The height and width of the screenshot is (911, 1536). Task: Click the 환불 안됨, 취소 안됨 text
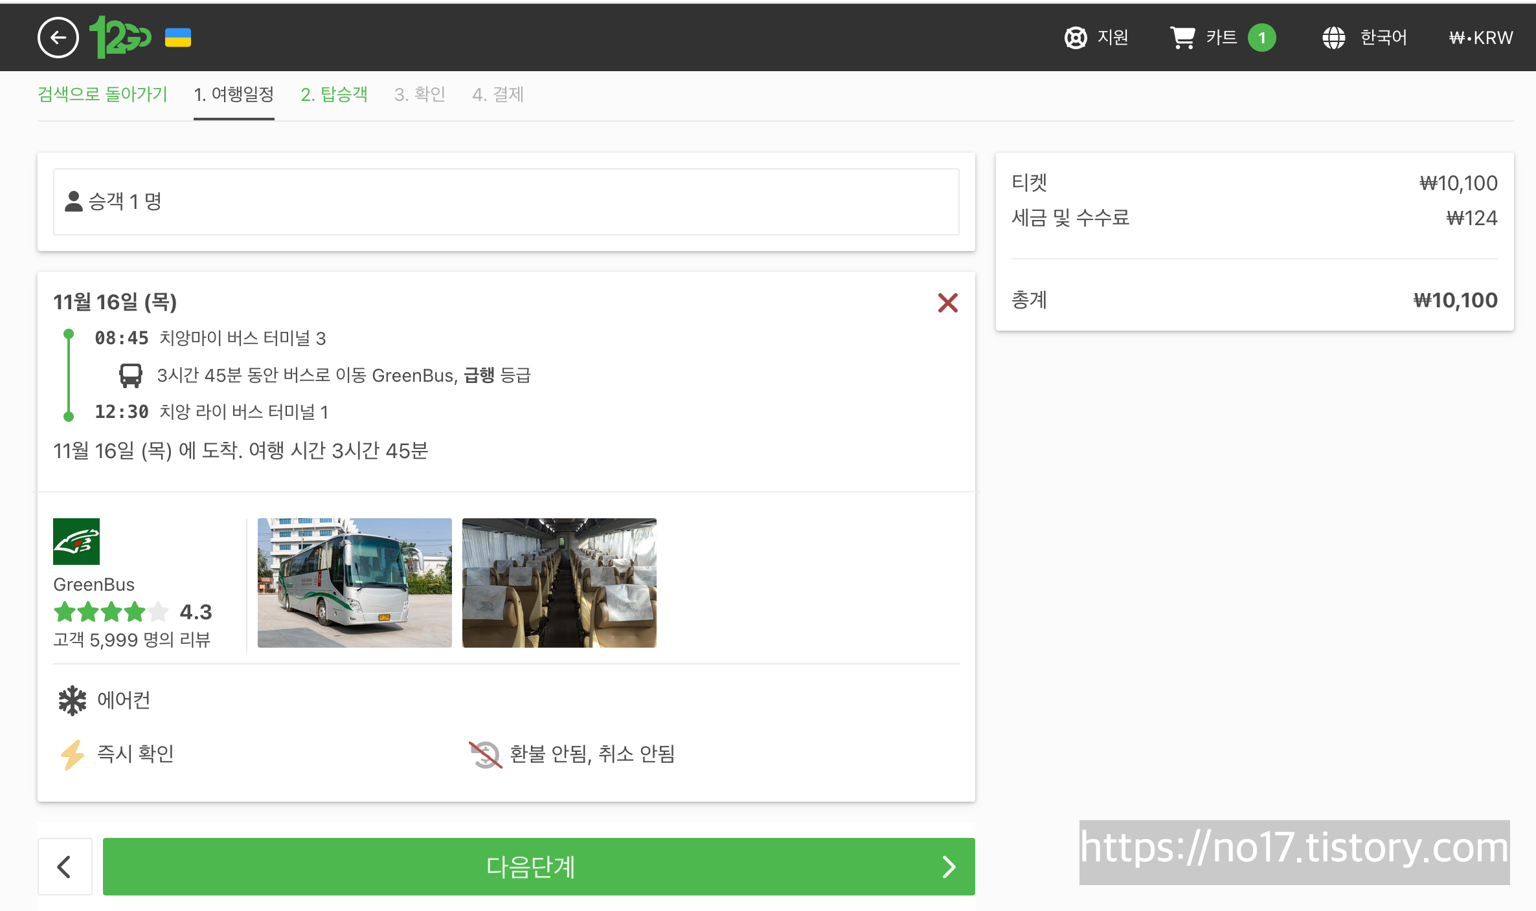click(593, 754)
